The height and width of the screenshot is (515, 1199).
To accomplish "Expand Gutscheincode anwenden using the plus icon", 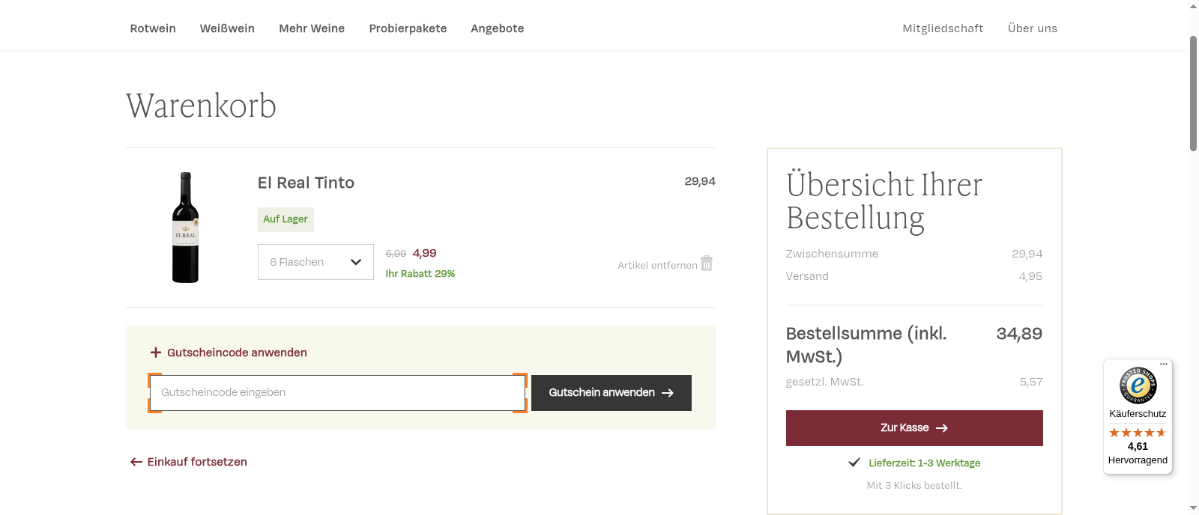I will [x=155, y=352].
